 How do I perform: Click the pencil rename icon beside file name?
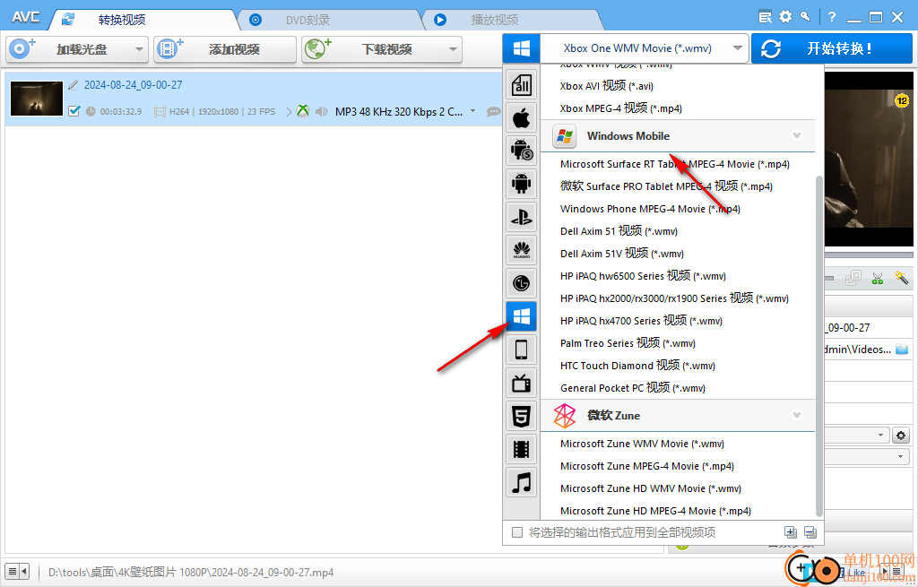tap(74, 85)
